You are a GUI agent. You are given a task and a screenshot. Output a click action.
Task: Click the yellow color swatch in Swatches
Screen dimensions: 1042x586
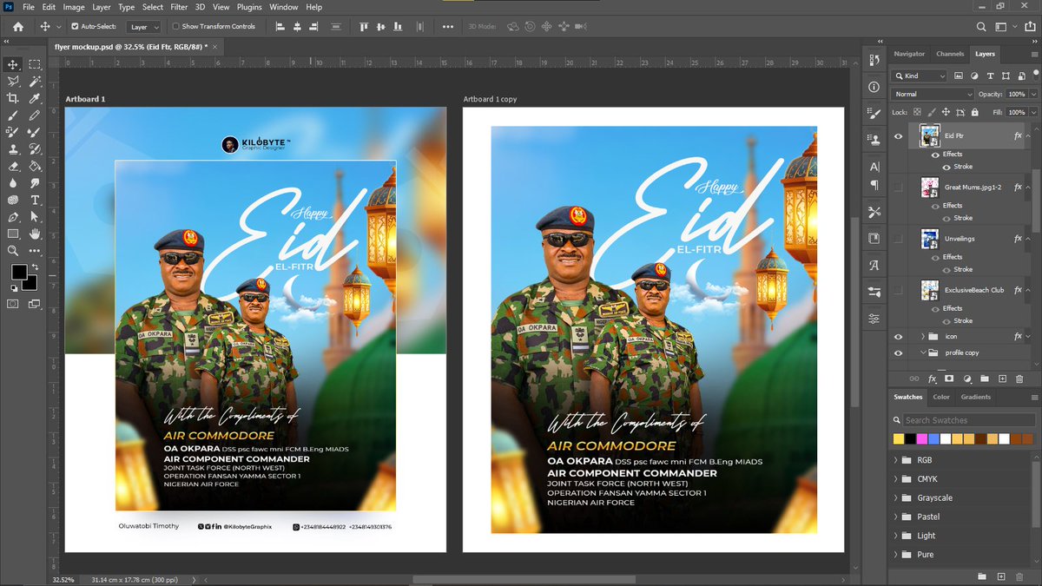(x=897, y=438)
